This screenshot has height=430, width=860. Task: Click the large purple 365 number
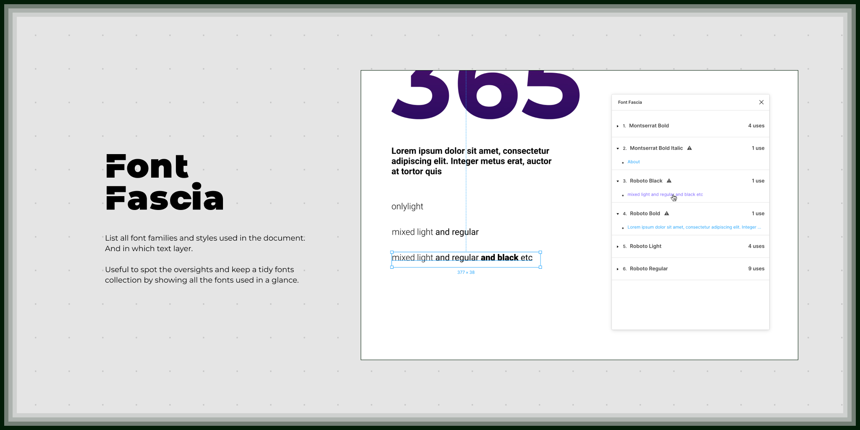tap(486, 95)
